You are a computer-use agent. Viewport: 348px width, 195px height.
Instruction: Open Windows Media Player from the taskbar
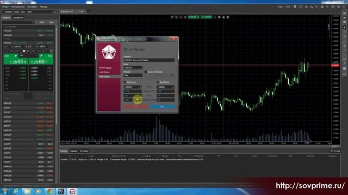click(39, 191)
